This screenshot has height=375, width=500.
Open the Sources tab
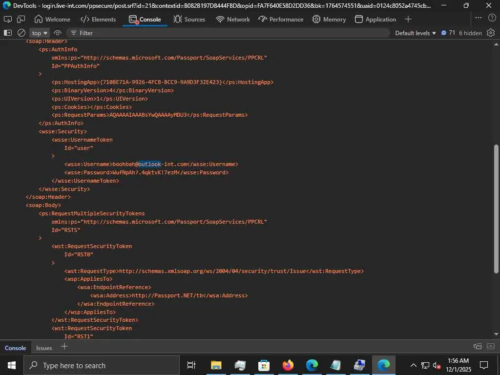point(189,20)
